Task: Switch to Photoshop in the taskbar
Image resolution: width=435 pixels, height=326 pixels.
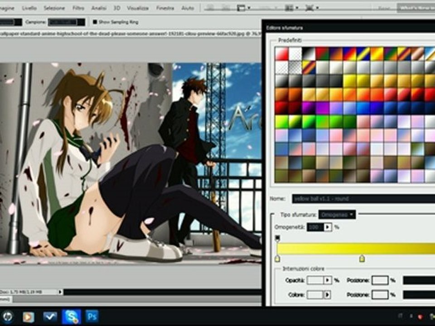Action: [92, 316]
